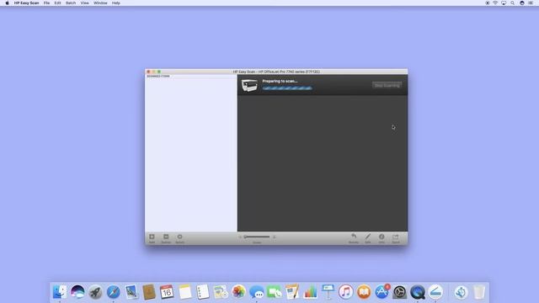Viewport: 539px width, 303px height.
Task: Click the Rotate arrow icon
Action: tap(354, 237)
